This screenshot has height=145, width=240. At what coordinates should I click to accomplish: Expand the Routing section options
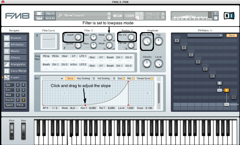132,31
